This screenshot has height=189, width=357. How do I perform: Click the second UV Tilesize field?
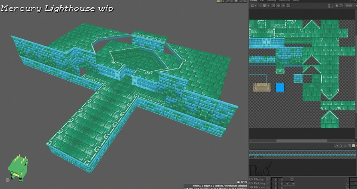(x=280, y=179)
